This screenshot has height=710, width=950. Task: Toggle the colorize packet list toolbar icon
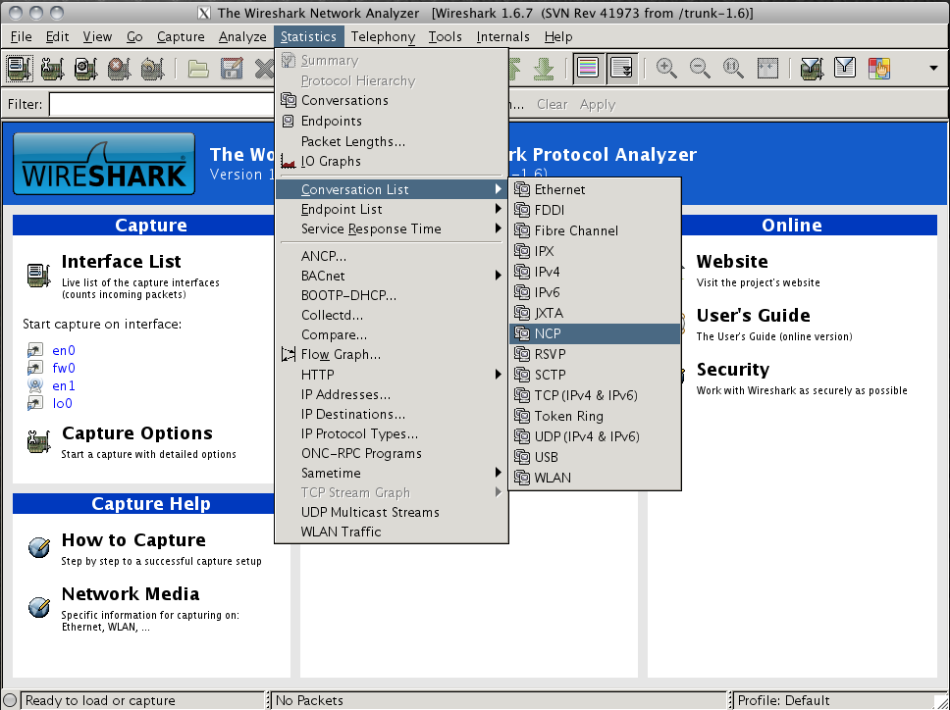click(x=588, y=69)
